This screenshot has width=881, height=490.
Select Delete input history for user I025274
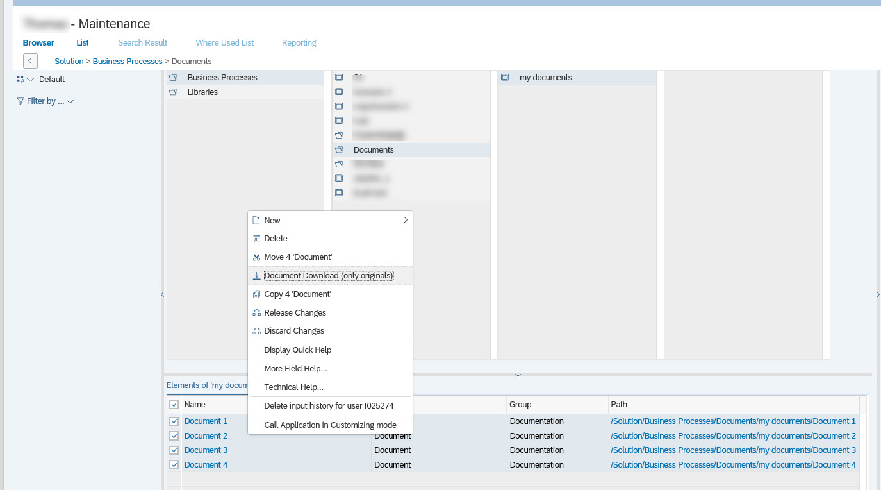click(x=330, y=406)
